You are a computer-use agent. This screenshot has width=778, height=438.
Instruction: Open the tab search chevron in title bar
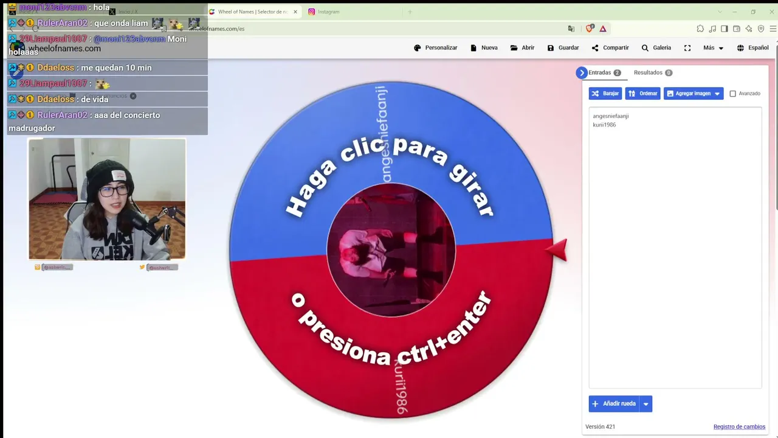coord(720,12)
